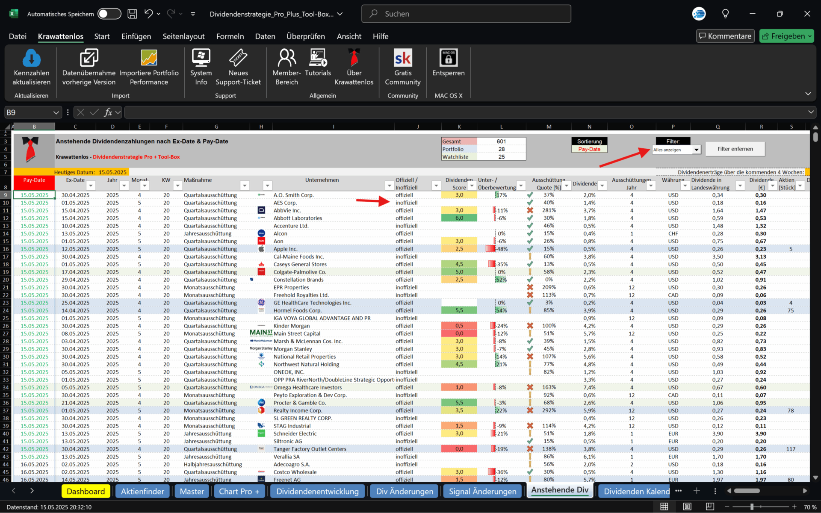
Task: Open Dividendenentwicklung sheet tab
Action: pos(317,491)
